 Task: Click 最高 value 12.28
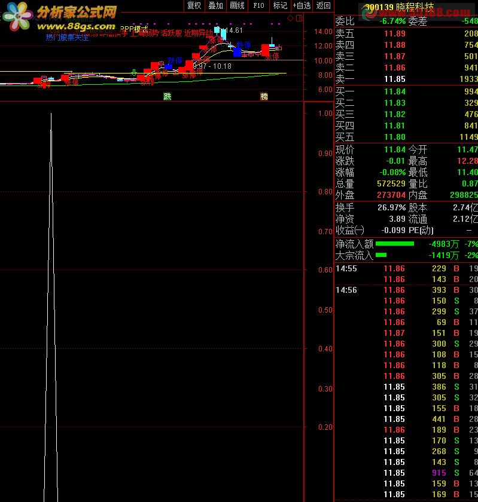467,161
